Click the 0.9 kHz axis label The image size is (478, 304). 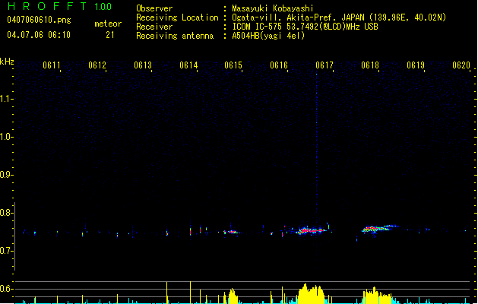click(6, 175)
